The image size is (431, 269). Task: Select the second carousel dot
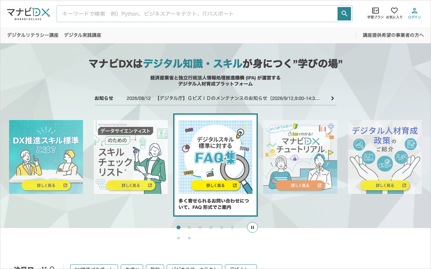(x=189, y=227)
